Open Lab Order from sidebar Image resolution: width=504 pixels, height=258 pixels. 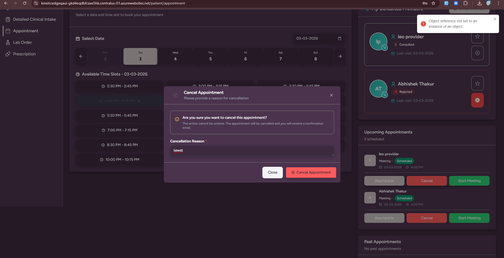[22, 42]
